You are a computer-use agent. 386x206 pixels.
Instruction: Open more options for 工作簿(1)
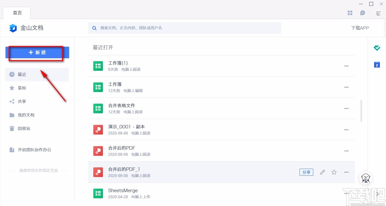click(x=346, y=66)
